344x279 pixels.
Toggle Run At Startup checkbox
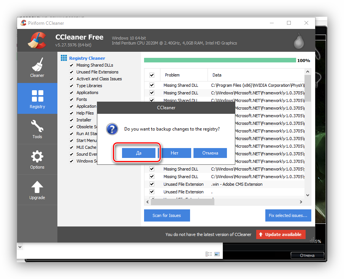click(x=71, y=134)
